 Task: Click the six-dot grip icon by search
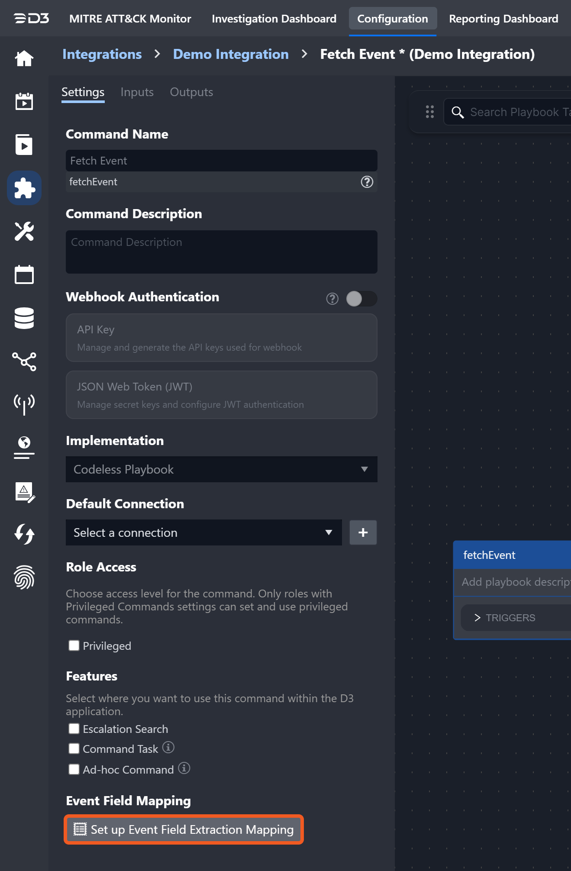pos(430,112)
